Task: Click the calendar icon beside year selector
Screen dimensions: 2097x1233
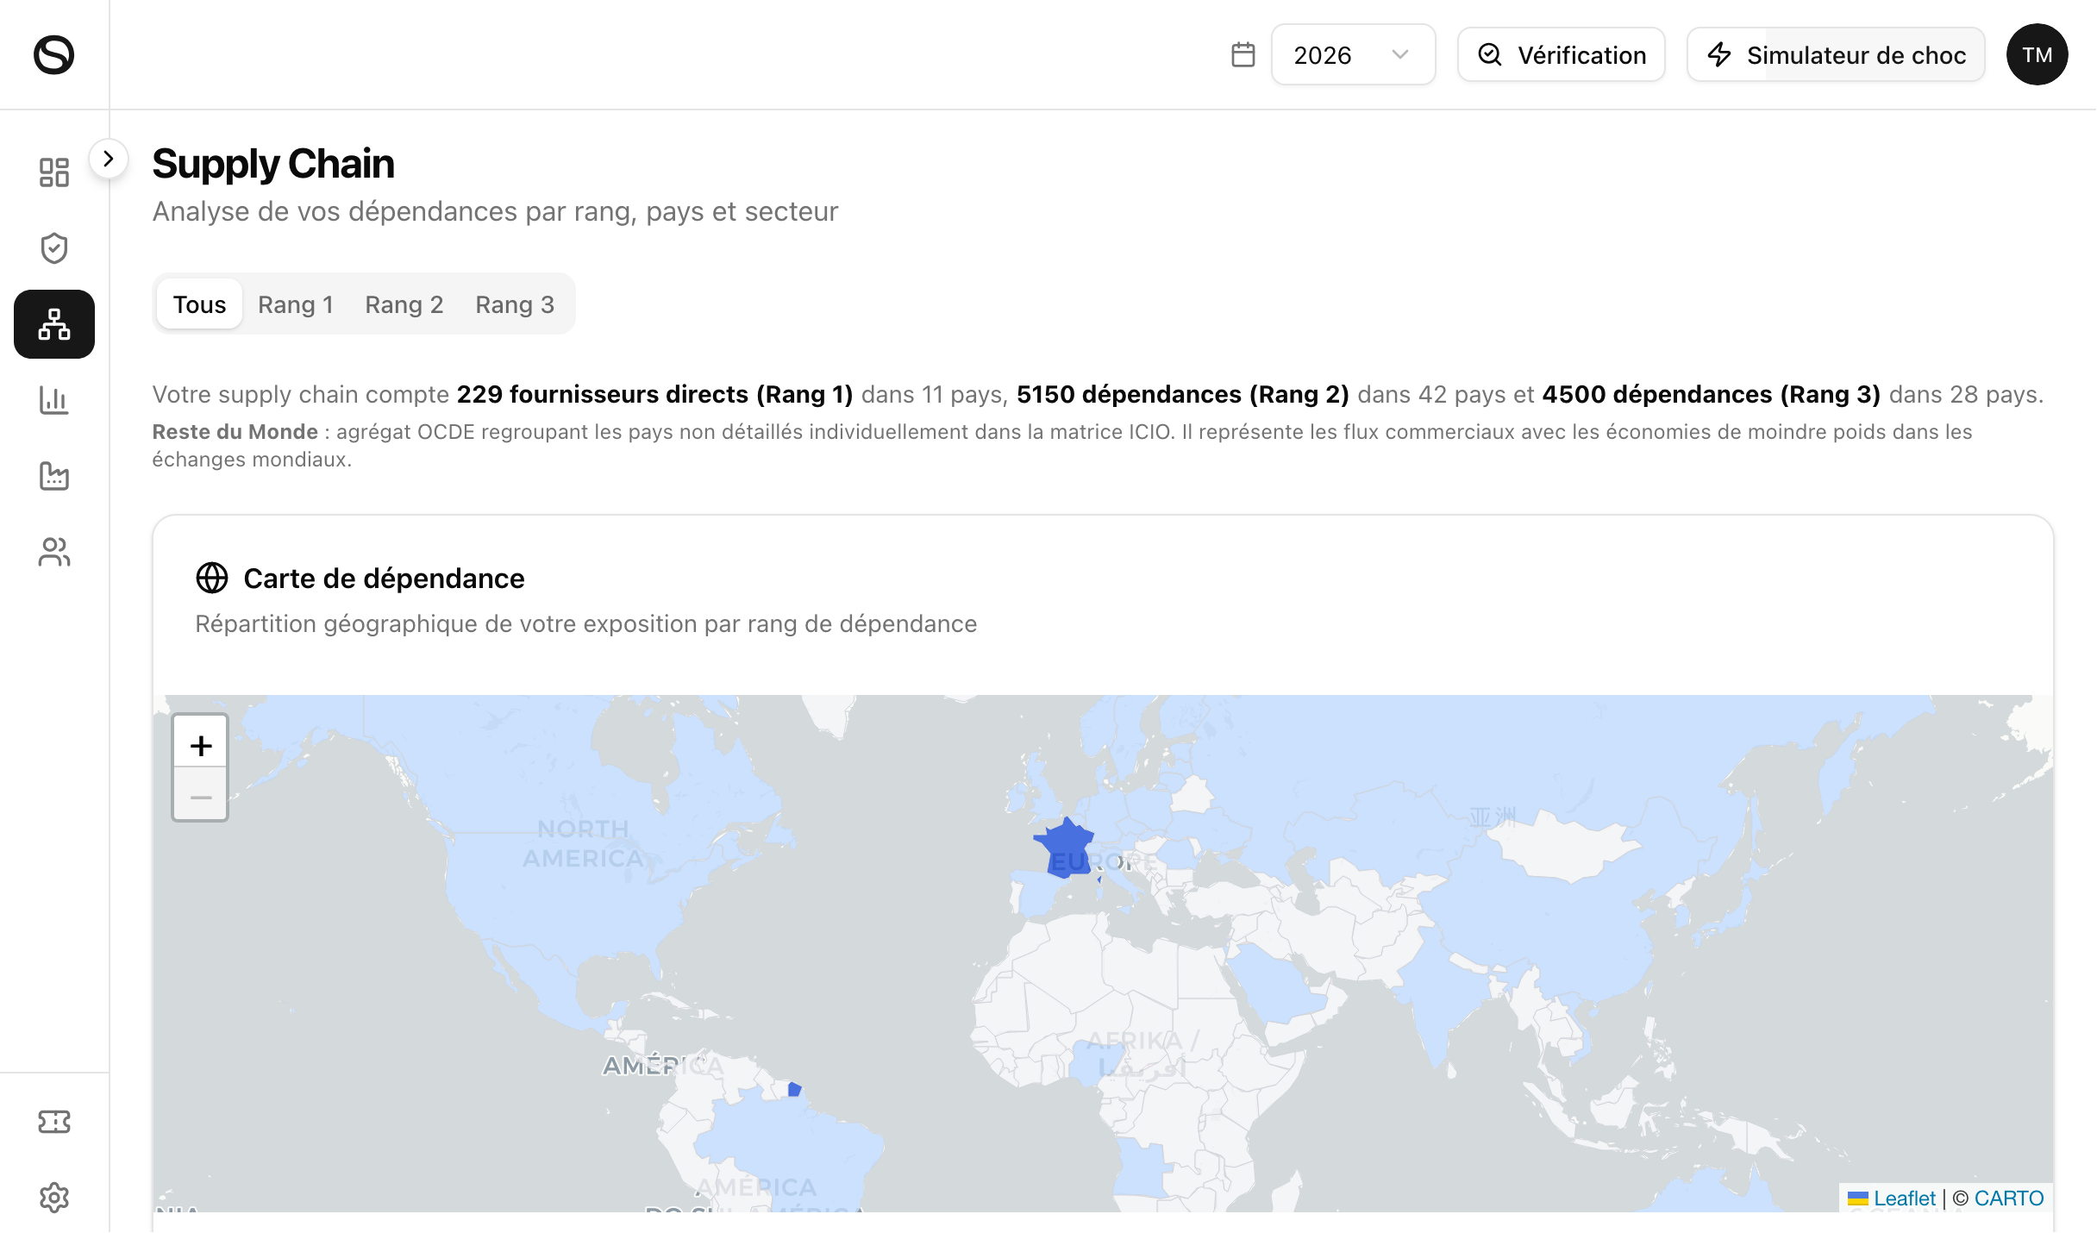Action: pos(1243,54)
